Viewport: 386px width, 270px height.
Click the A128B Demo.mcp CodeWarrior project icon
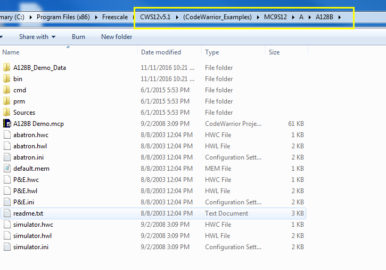click(7, 123)
